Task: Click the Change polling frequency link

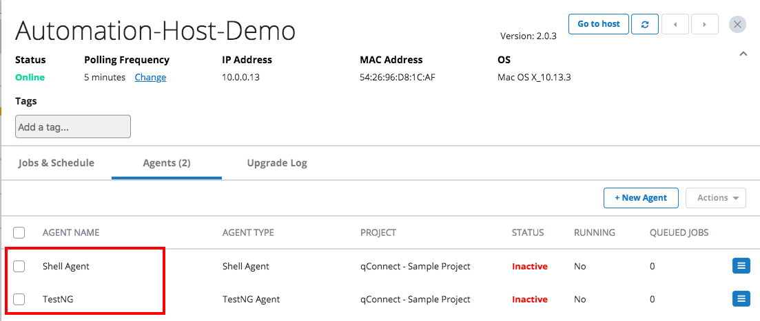Action: (x=150, y=77)
